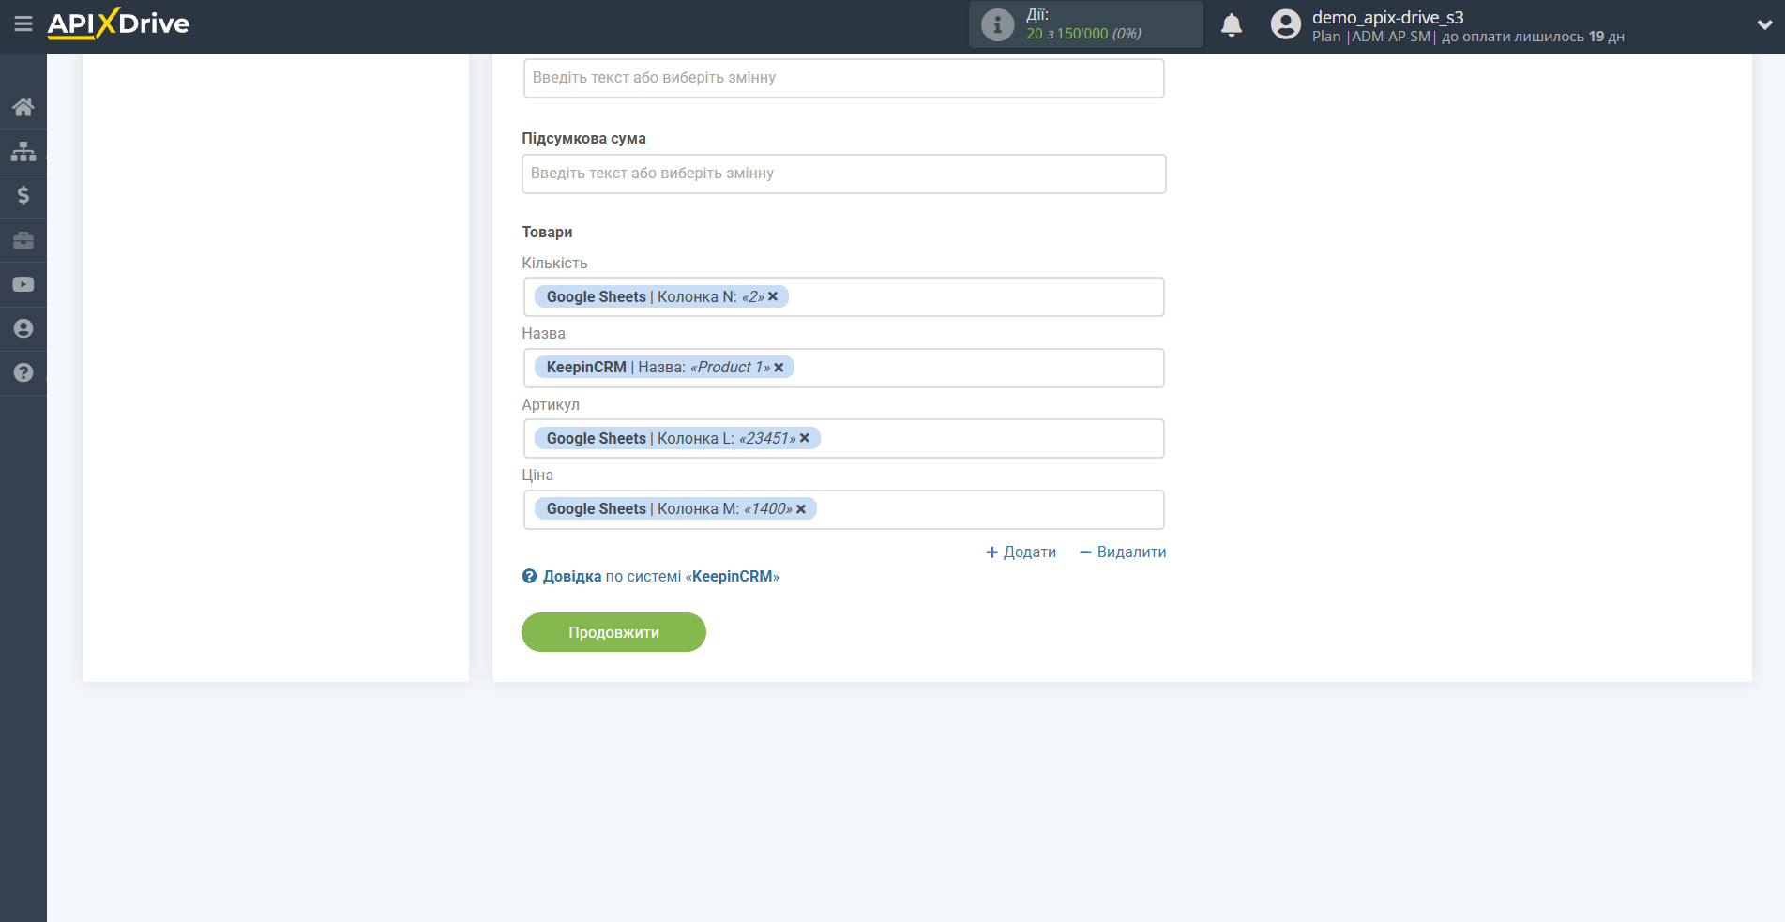Click inside the Кількість field

pyautogui.click(x=844, y=296)
